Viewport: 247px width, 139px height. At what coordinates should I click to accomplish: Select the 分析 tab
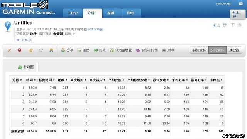tap(92, 13)
